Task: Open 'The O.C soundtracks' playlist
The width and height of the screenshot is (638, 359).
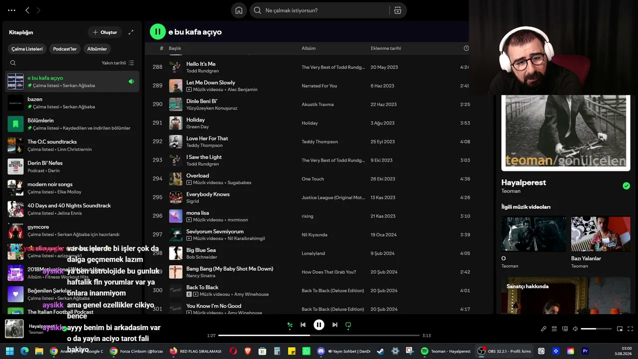Action: point(72,145)
